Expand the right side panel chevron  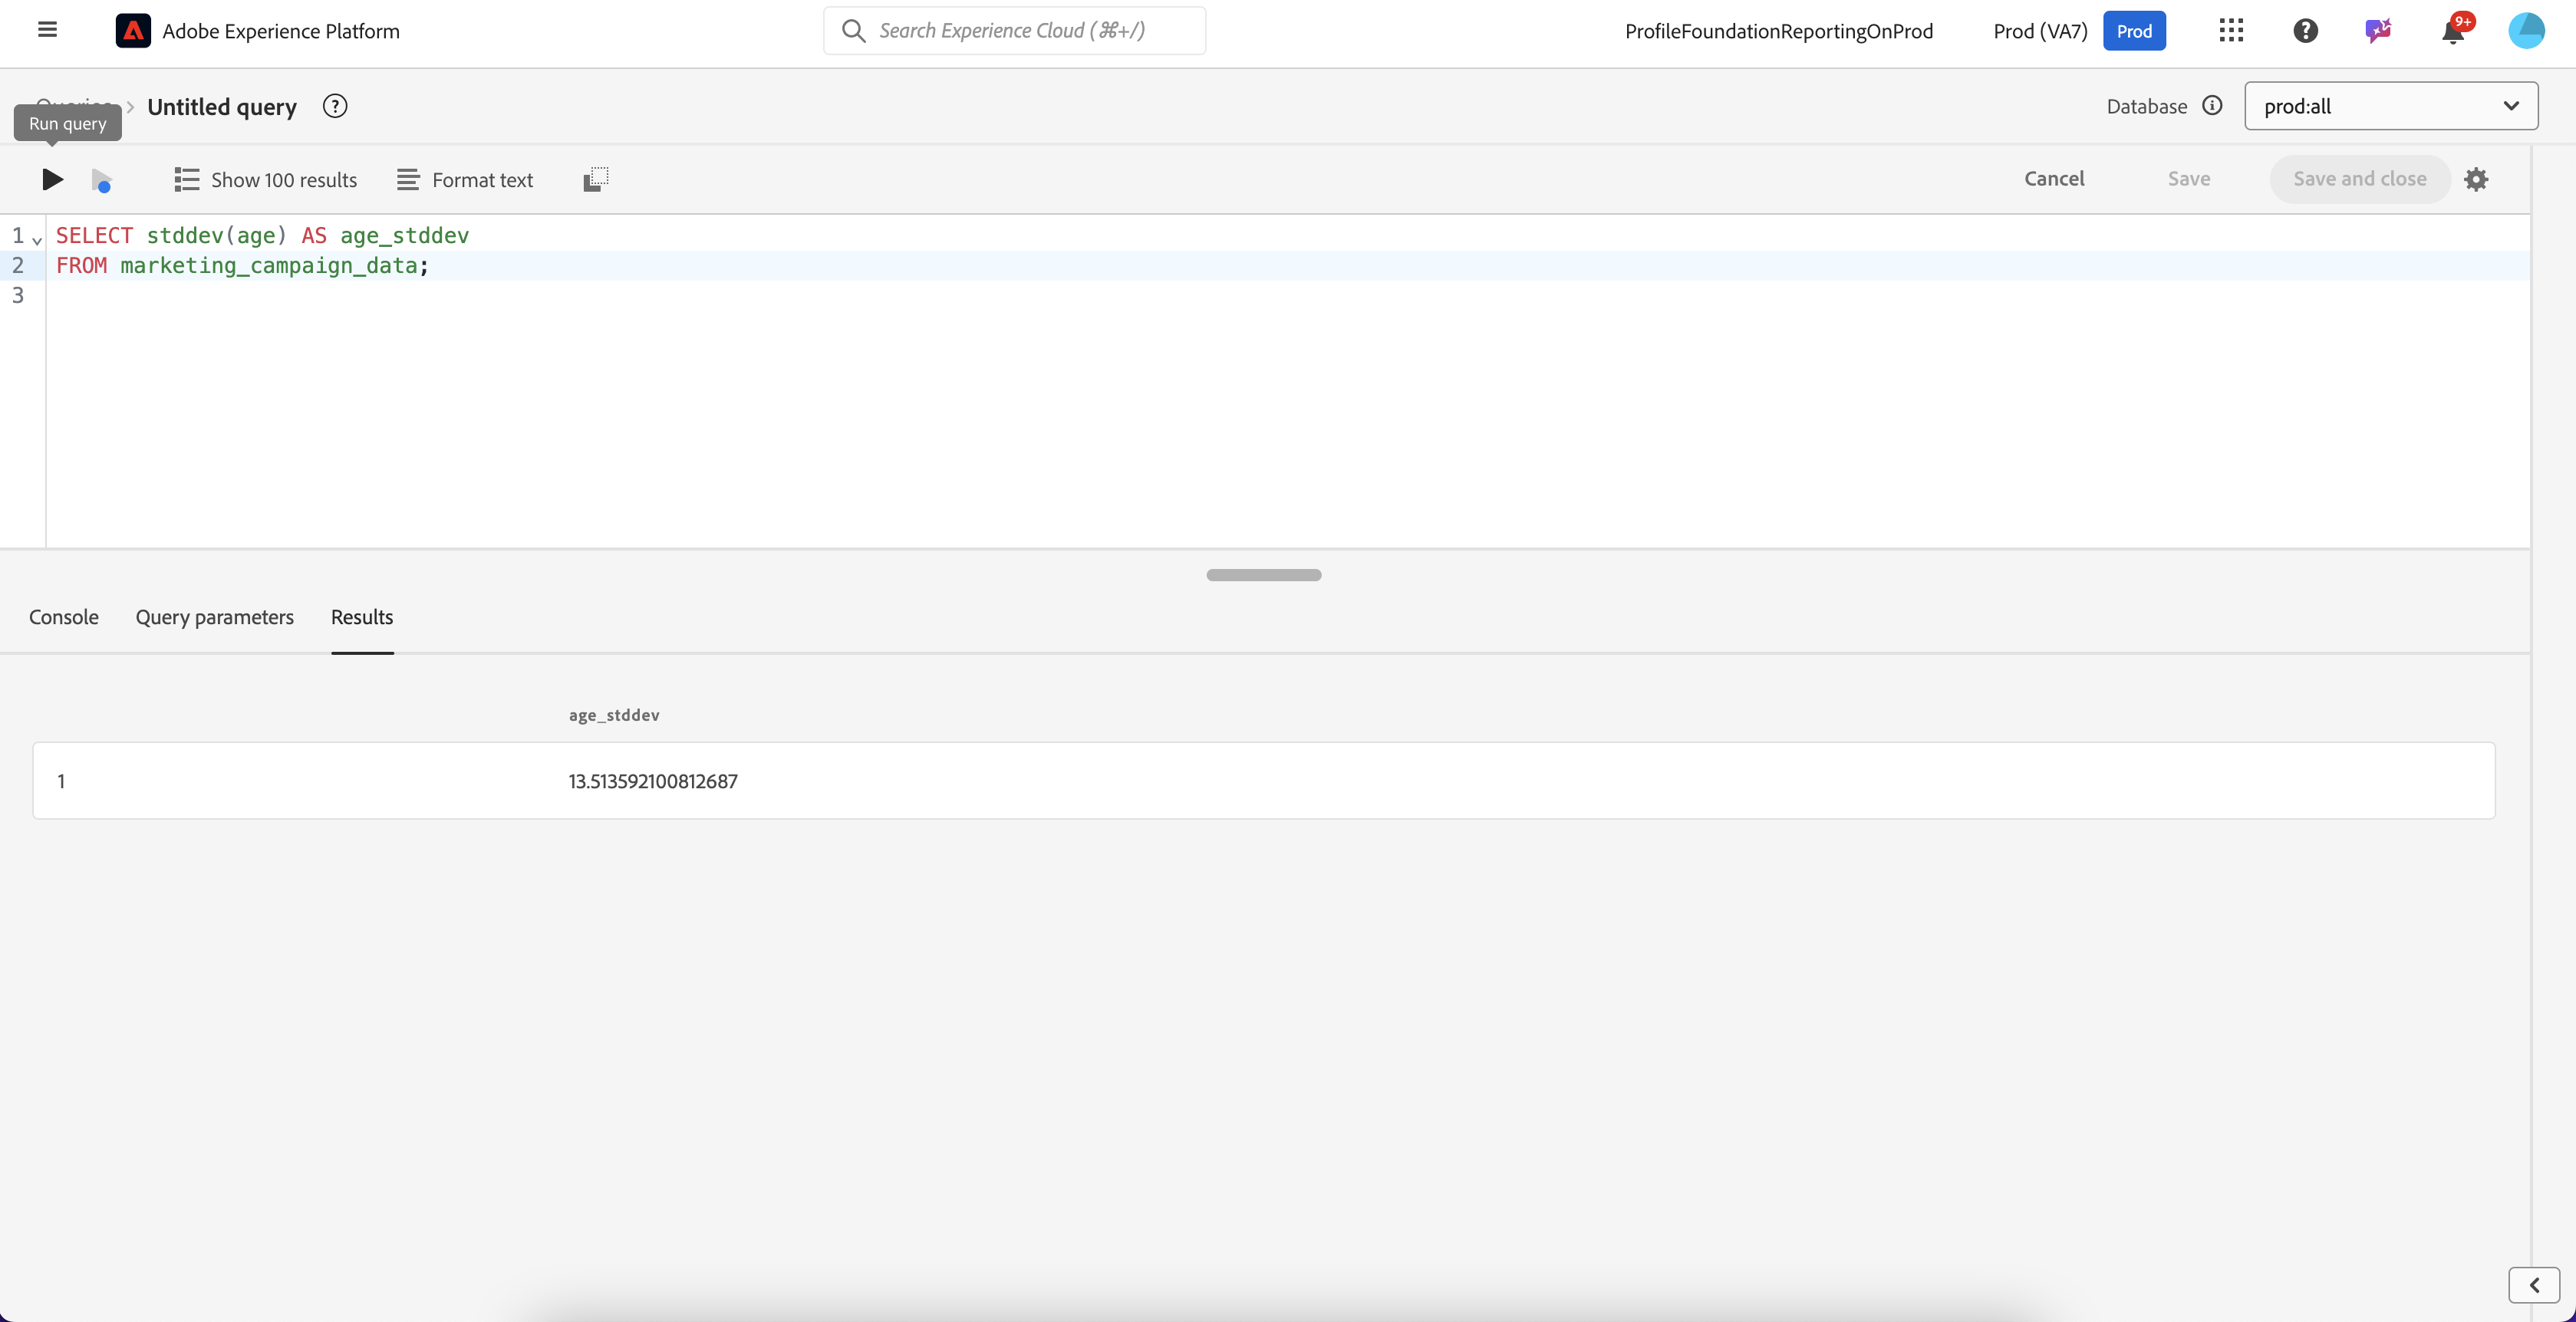tap(2534, 1285)
